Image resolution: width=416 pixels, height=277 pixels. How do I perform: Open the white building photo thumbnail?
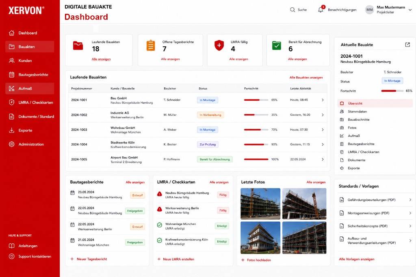coord(260,238)
